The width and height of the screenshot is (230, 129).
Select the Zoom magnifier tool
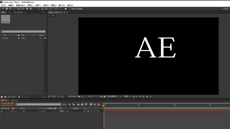point(10,9)
